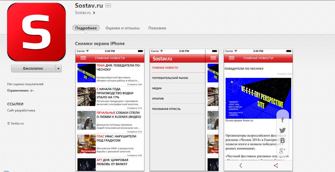Click the ПОБЕДИТЕЛИ ПО-ЧЕСНОКУ article heading

(244, 68)
